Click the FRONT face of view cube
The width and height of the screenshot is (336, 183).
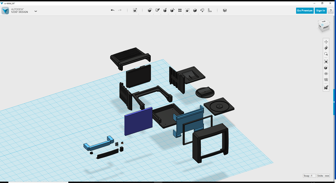326,28
